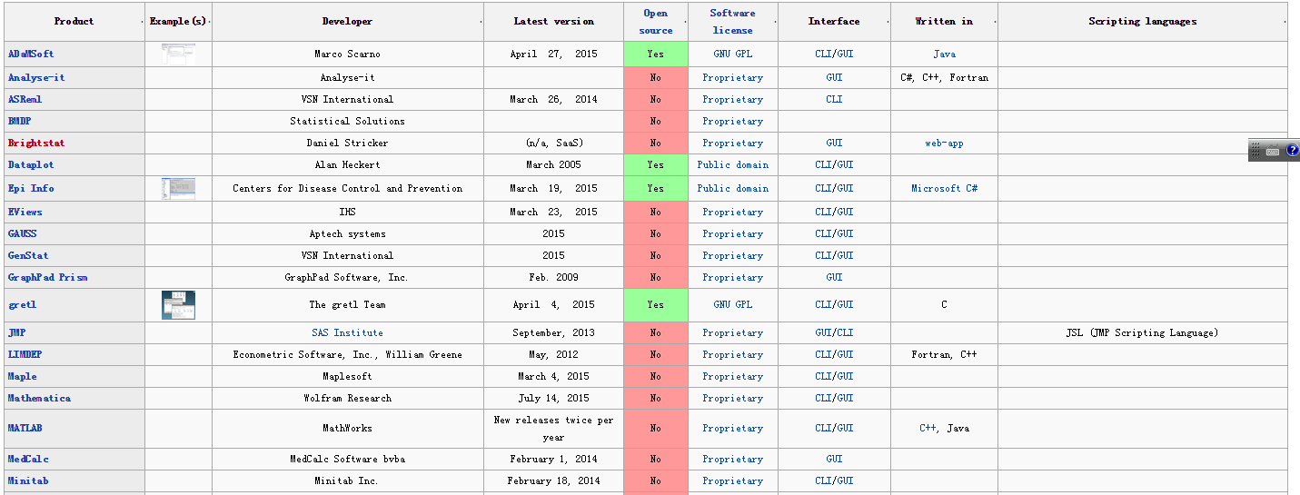Viewport: 1300px width, 495px height.
Task: Open the MedCalc product link
Action: tap(28, 459)
